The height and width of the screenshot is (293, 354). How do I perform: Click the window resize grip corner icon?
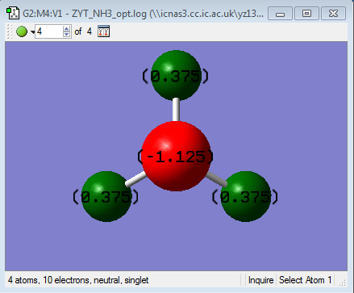342,283
